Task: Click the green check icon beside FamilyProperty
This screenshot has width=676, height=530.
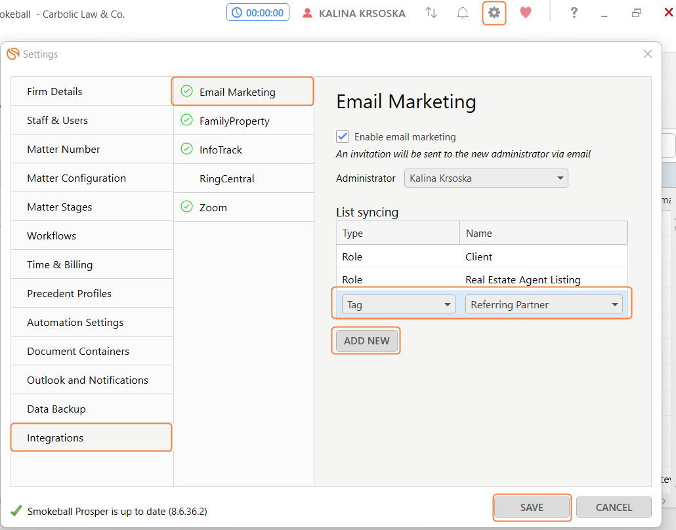Action: click(x=186, y=120)
